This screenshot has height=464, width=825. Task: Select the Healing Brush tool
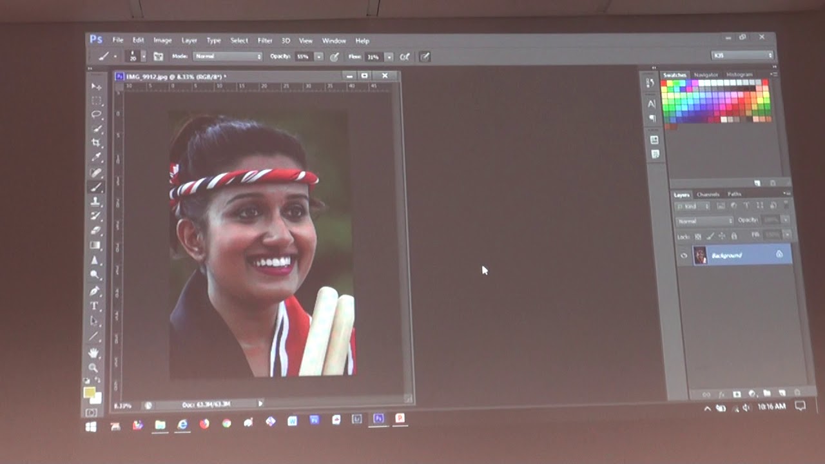(96, 173)
